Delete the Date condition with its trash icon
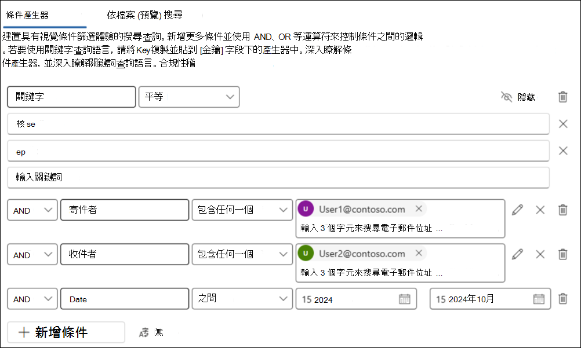The width and height of the screenshot is (581, 348). (x=562, y=299)
